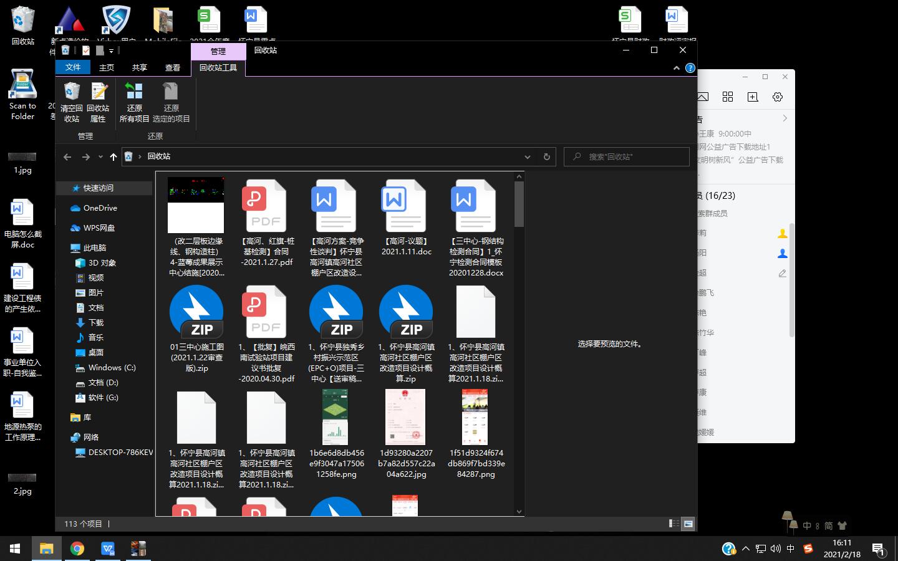Collapse the ribbon with the chevron
This screenshot has height=561, width=898.
click(676, 68)
